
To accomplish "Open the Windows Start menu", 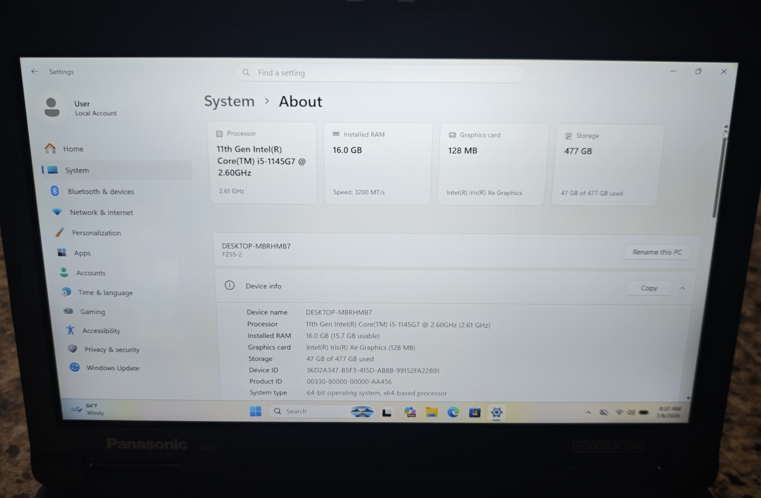I will point(255,411).
